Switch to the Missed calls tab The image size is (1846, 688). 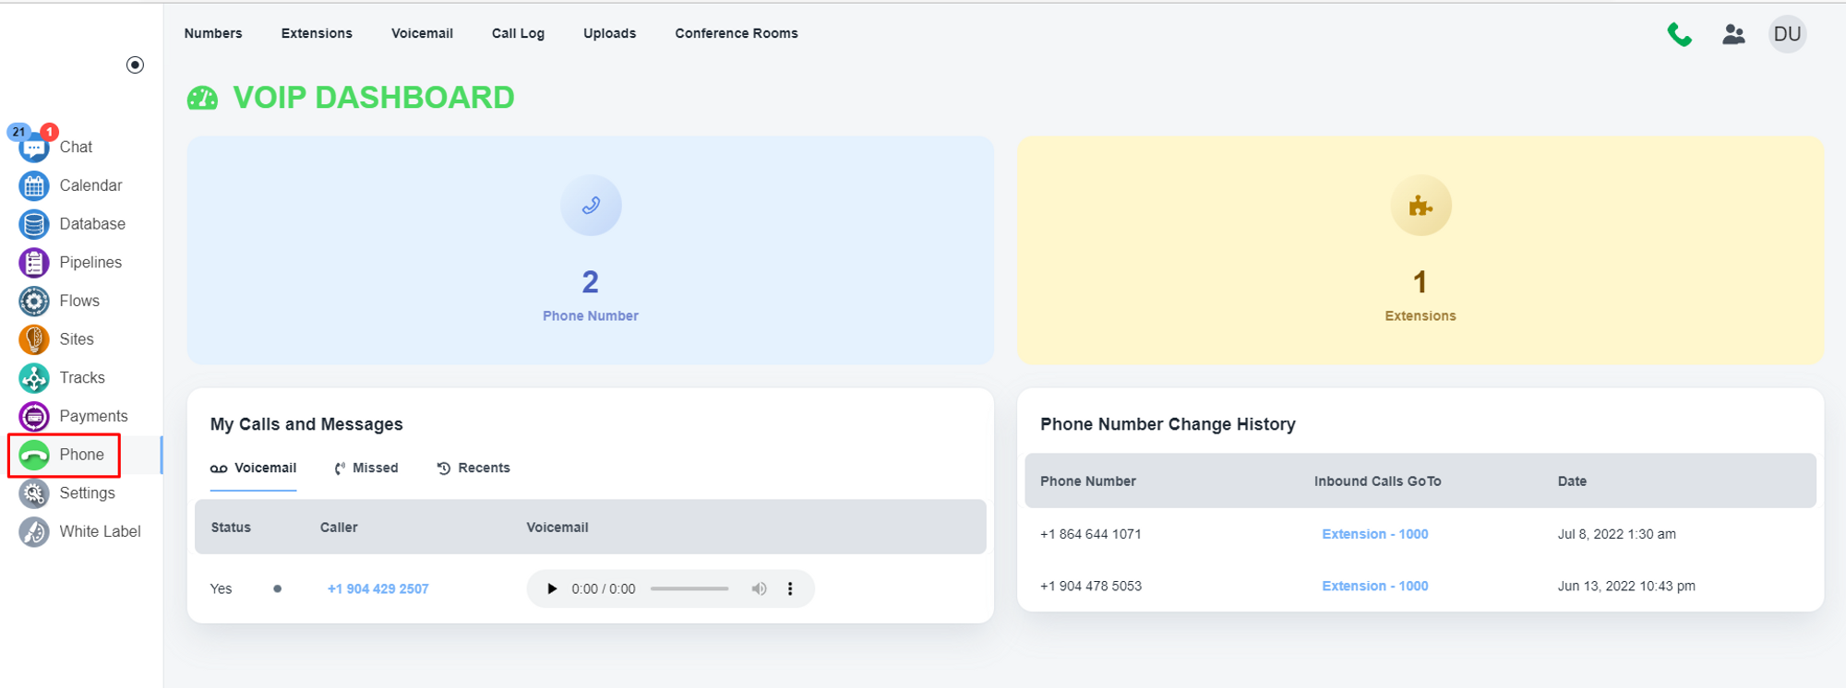click(366, 469)
